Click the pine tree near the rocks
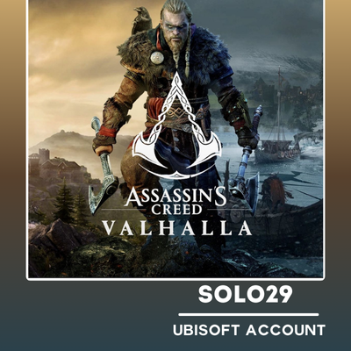This screenshot has height=351, width=351. tap(65, 200)
